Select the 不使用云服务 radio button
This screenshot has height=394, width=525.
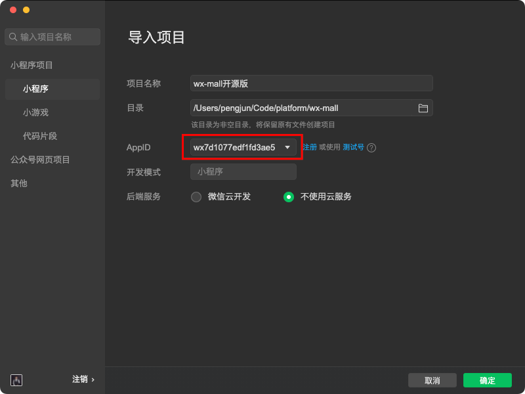click(x=289, y=196)
